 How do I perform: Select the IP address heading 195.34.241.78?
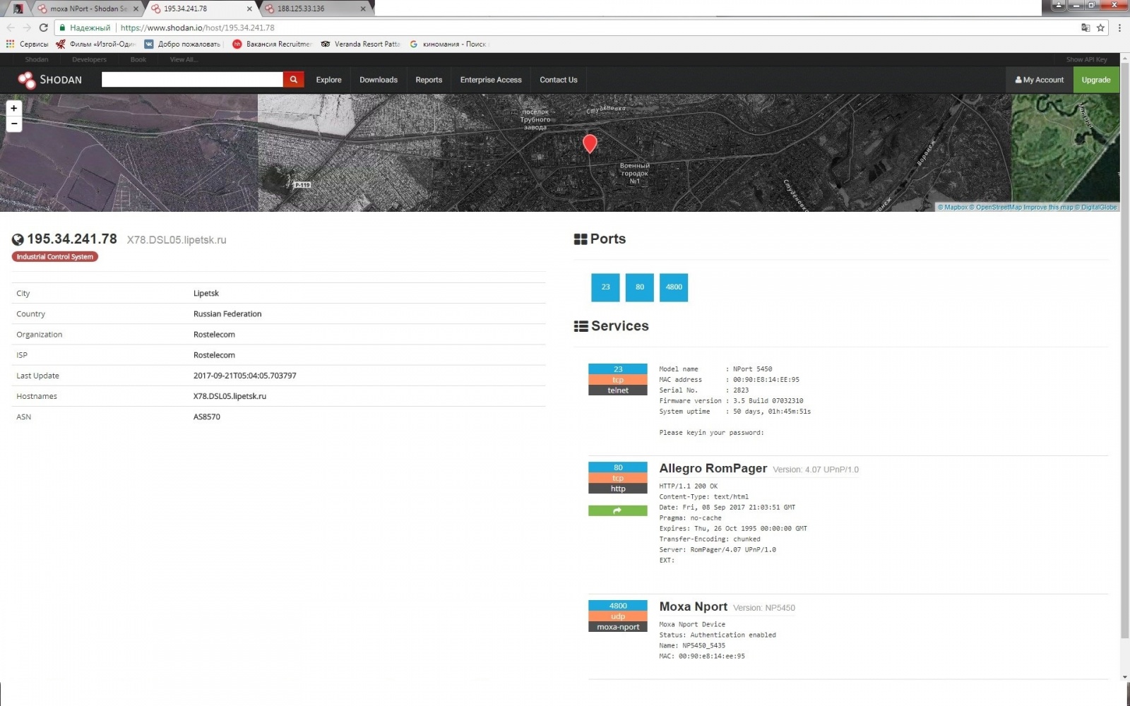(x=72, y=239)
